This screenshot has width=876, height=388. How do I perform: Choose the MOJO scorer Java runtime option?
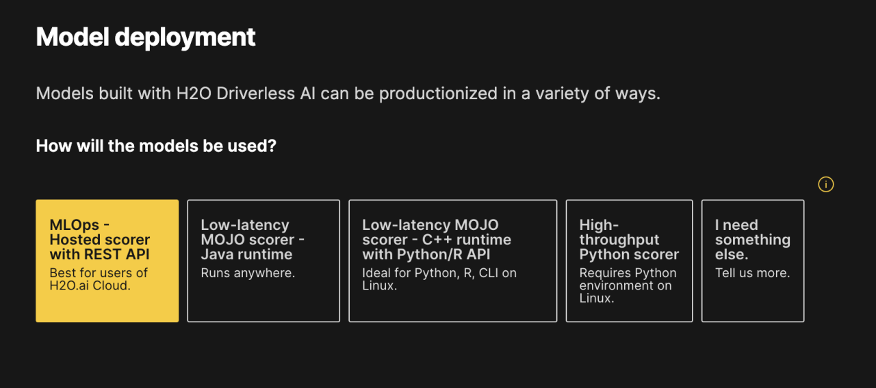[x=263, y=261]
